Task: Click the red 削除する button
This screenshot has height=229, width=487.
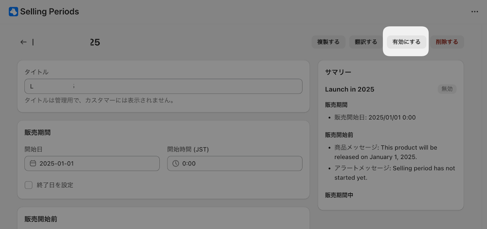Action: pyautogui.click(x=447, y=42)
